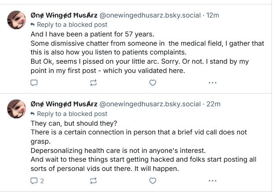Open the 2 replies on the 22m post

click(x=37, y=181)
